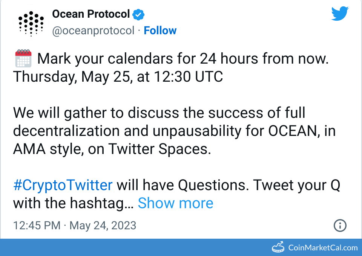
Task: Click the "Twitter Spaces" text in the tweet
Action: click(158, 149)
